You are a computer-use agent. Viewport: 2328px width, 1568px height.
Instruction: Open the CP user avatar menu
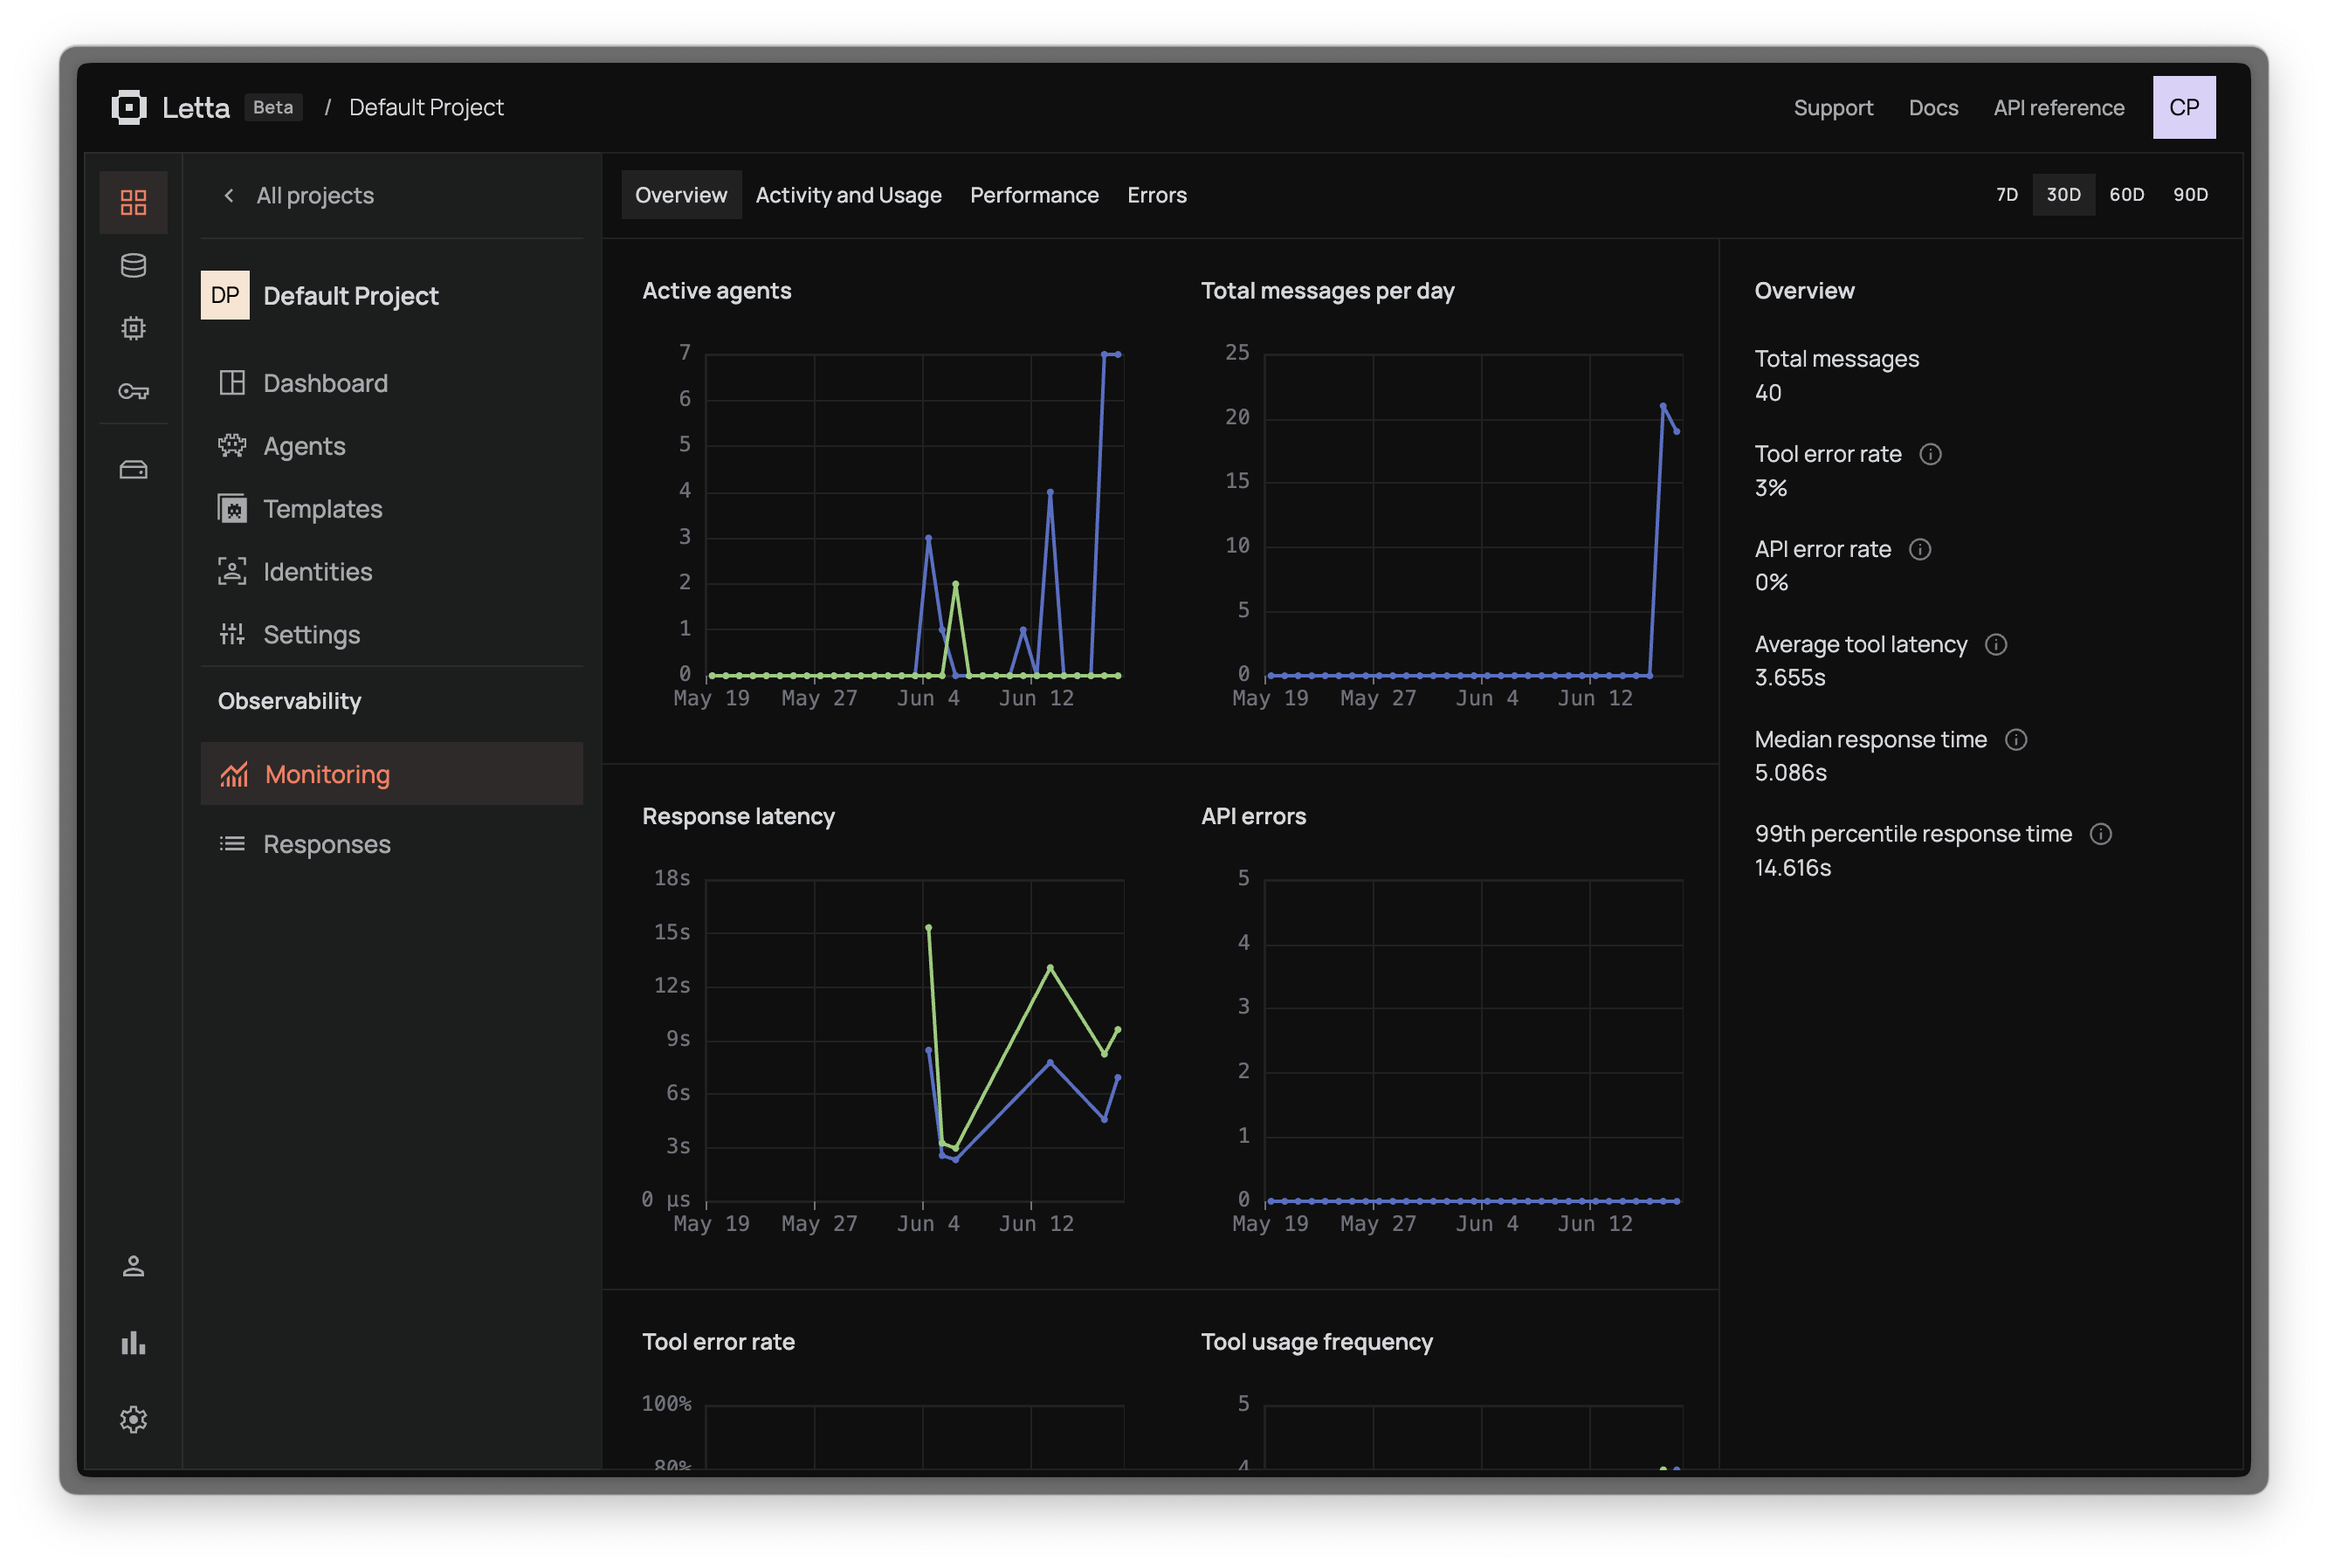click(x=2183, y=107)
